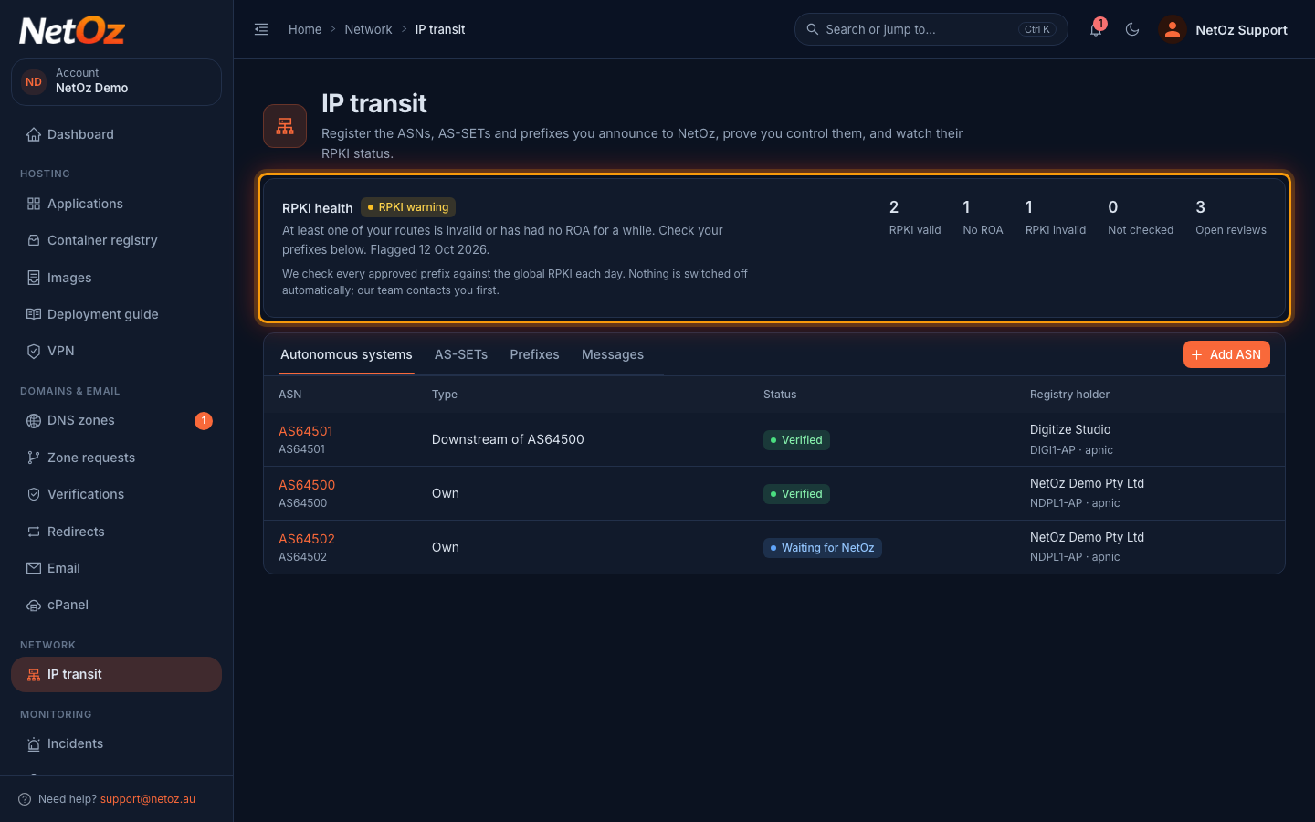Open the AS64501 link

[306, 431]
